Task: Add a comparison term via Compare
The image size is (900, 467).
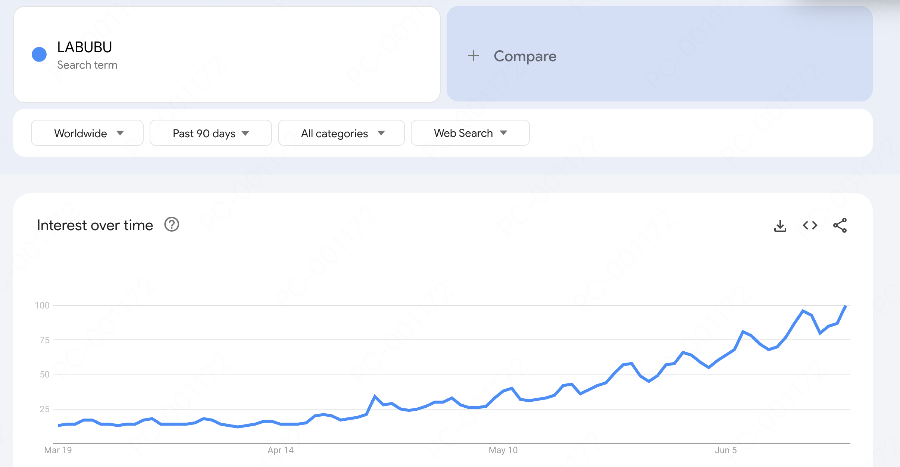Action: (525, 56)
